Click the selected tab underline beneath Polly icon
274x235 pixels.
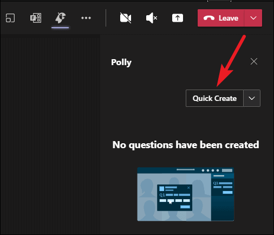coord(60,28)
